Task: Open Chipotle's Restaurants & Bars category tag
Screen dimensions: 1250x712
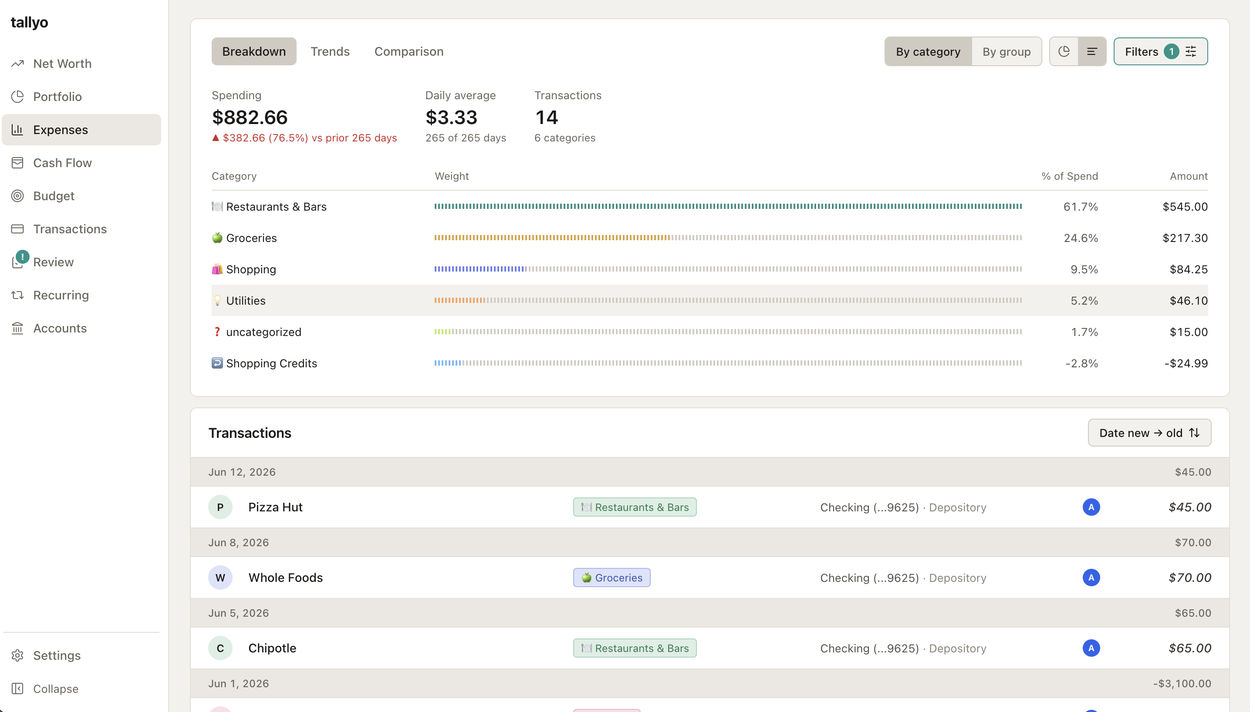Action: coord(635,648)
